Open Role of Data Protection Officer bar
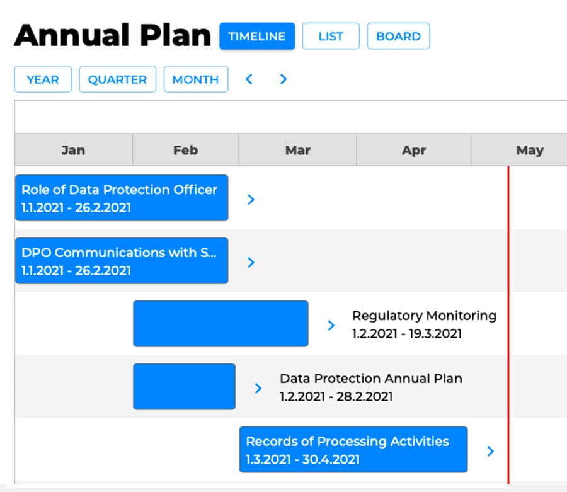The height and width of the screenshot is (492, 567). click(x=122, y=198)
